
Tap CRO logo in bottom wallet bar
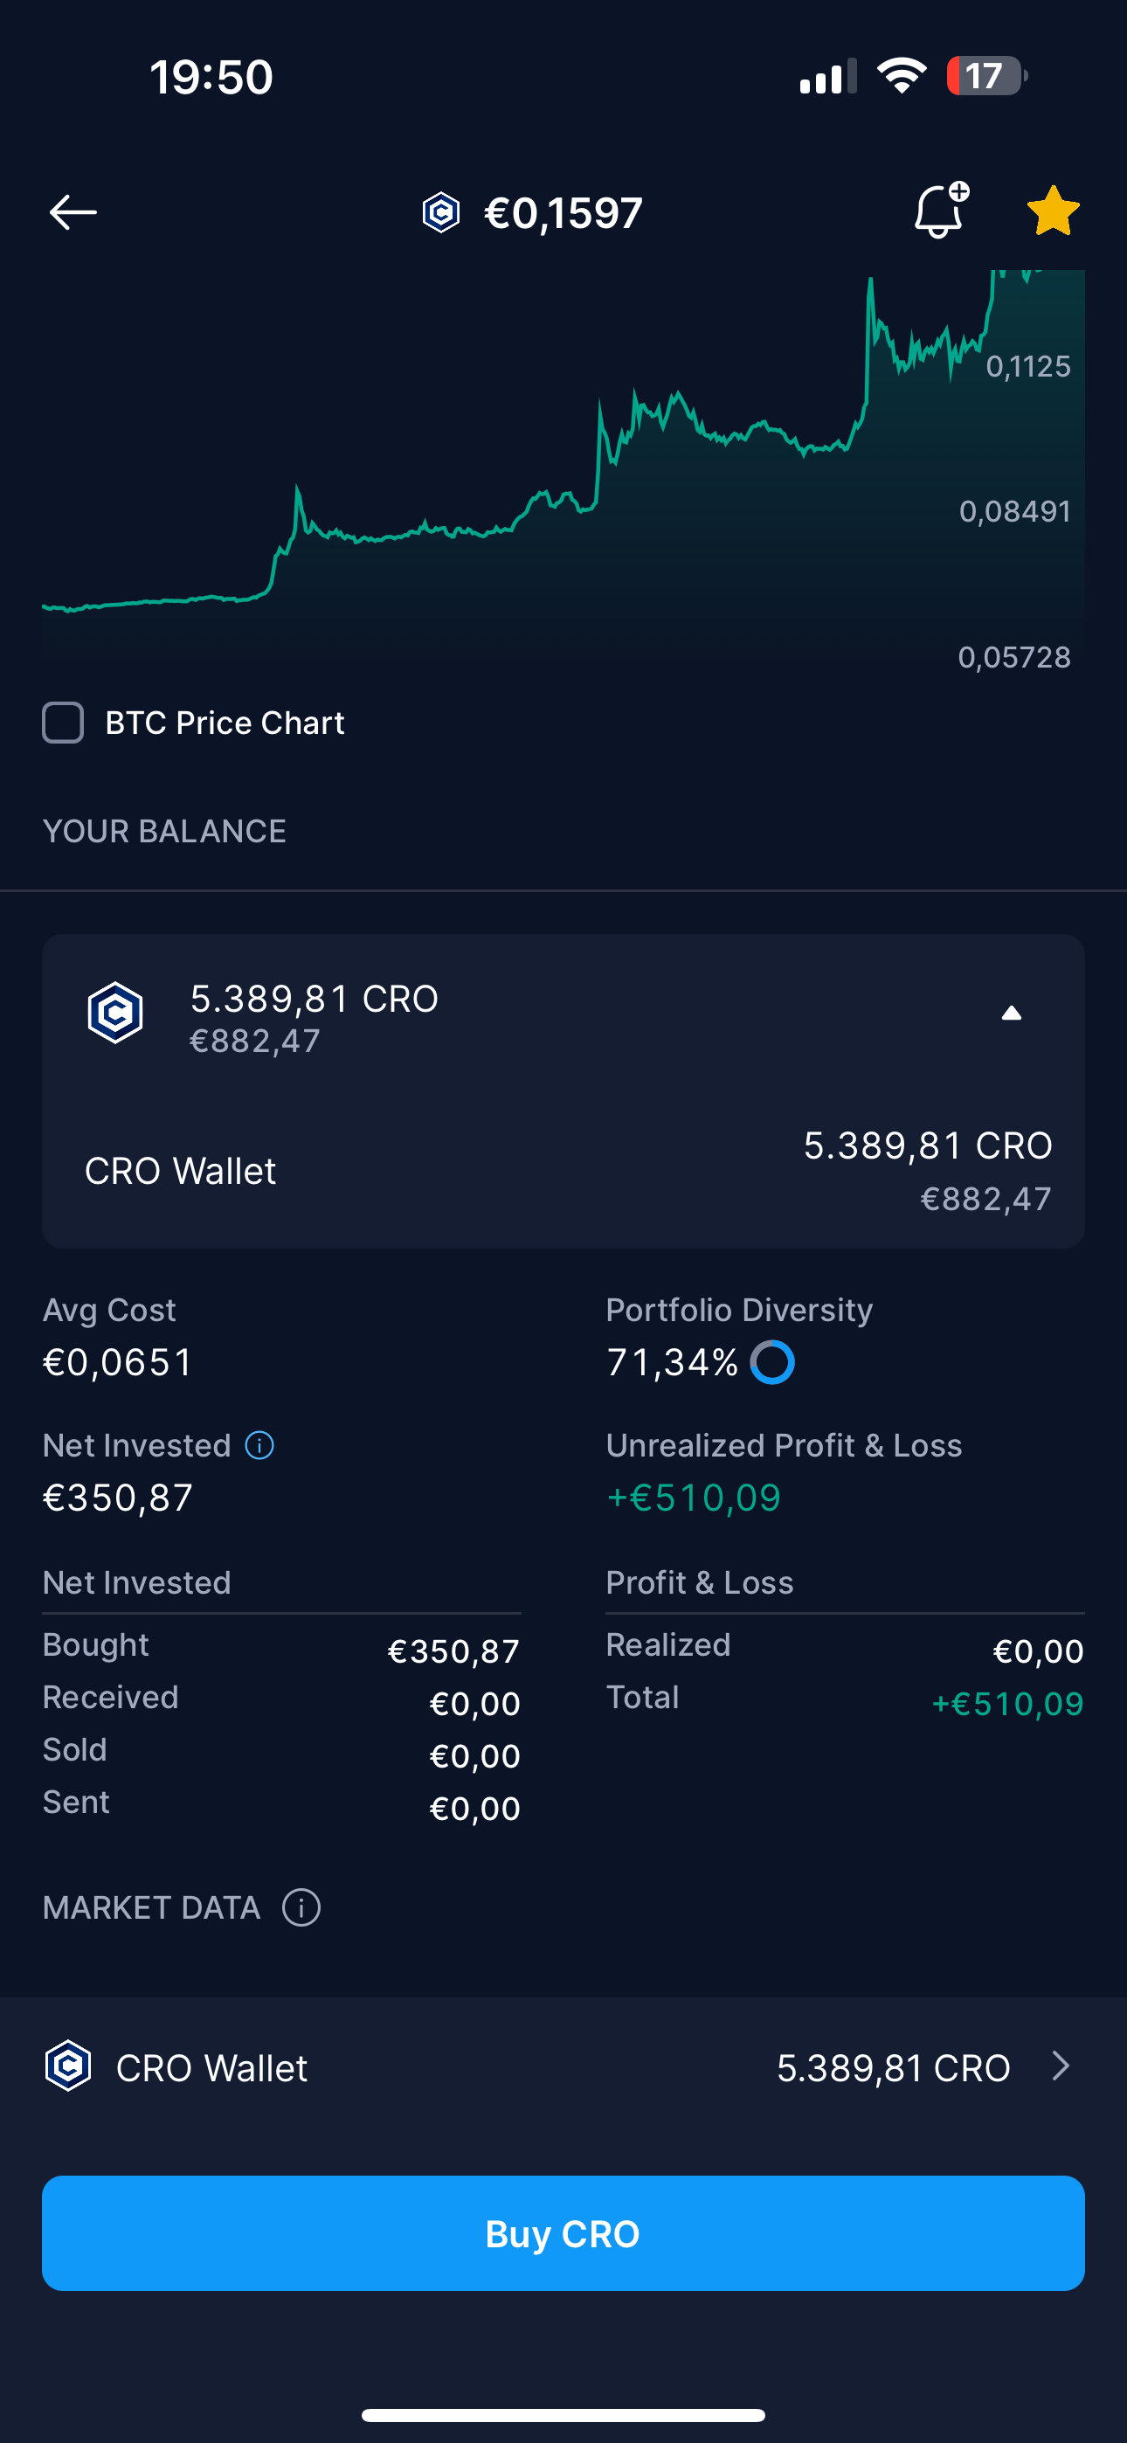point(68,2066)
